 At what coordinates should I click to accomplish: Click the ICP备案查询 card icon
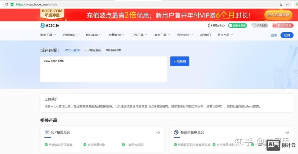click(47, 132)
